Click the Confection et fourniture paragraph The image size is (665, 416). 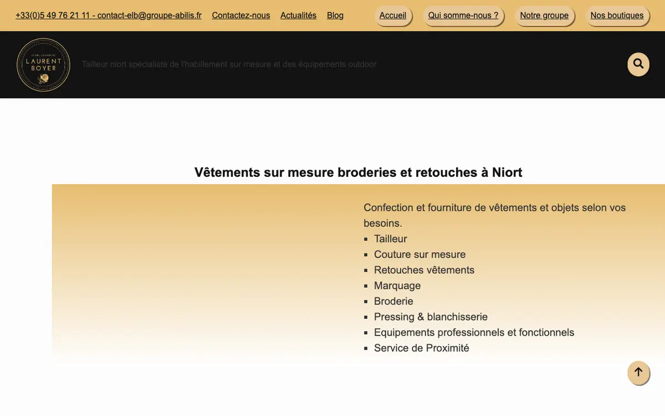pyautogui.click(x=495, y=215)
